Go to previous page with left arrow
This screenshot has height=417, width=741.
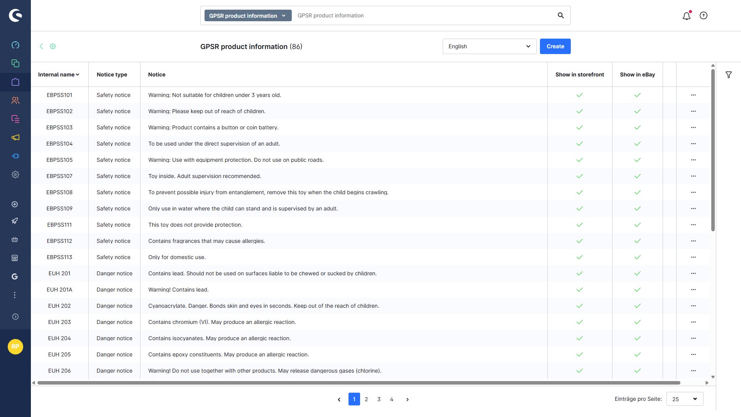point(339,400)
